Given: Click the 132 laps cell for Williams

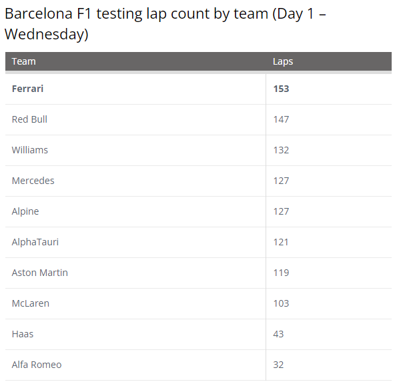Looking at the screenshot, I should pos(281,150).
